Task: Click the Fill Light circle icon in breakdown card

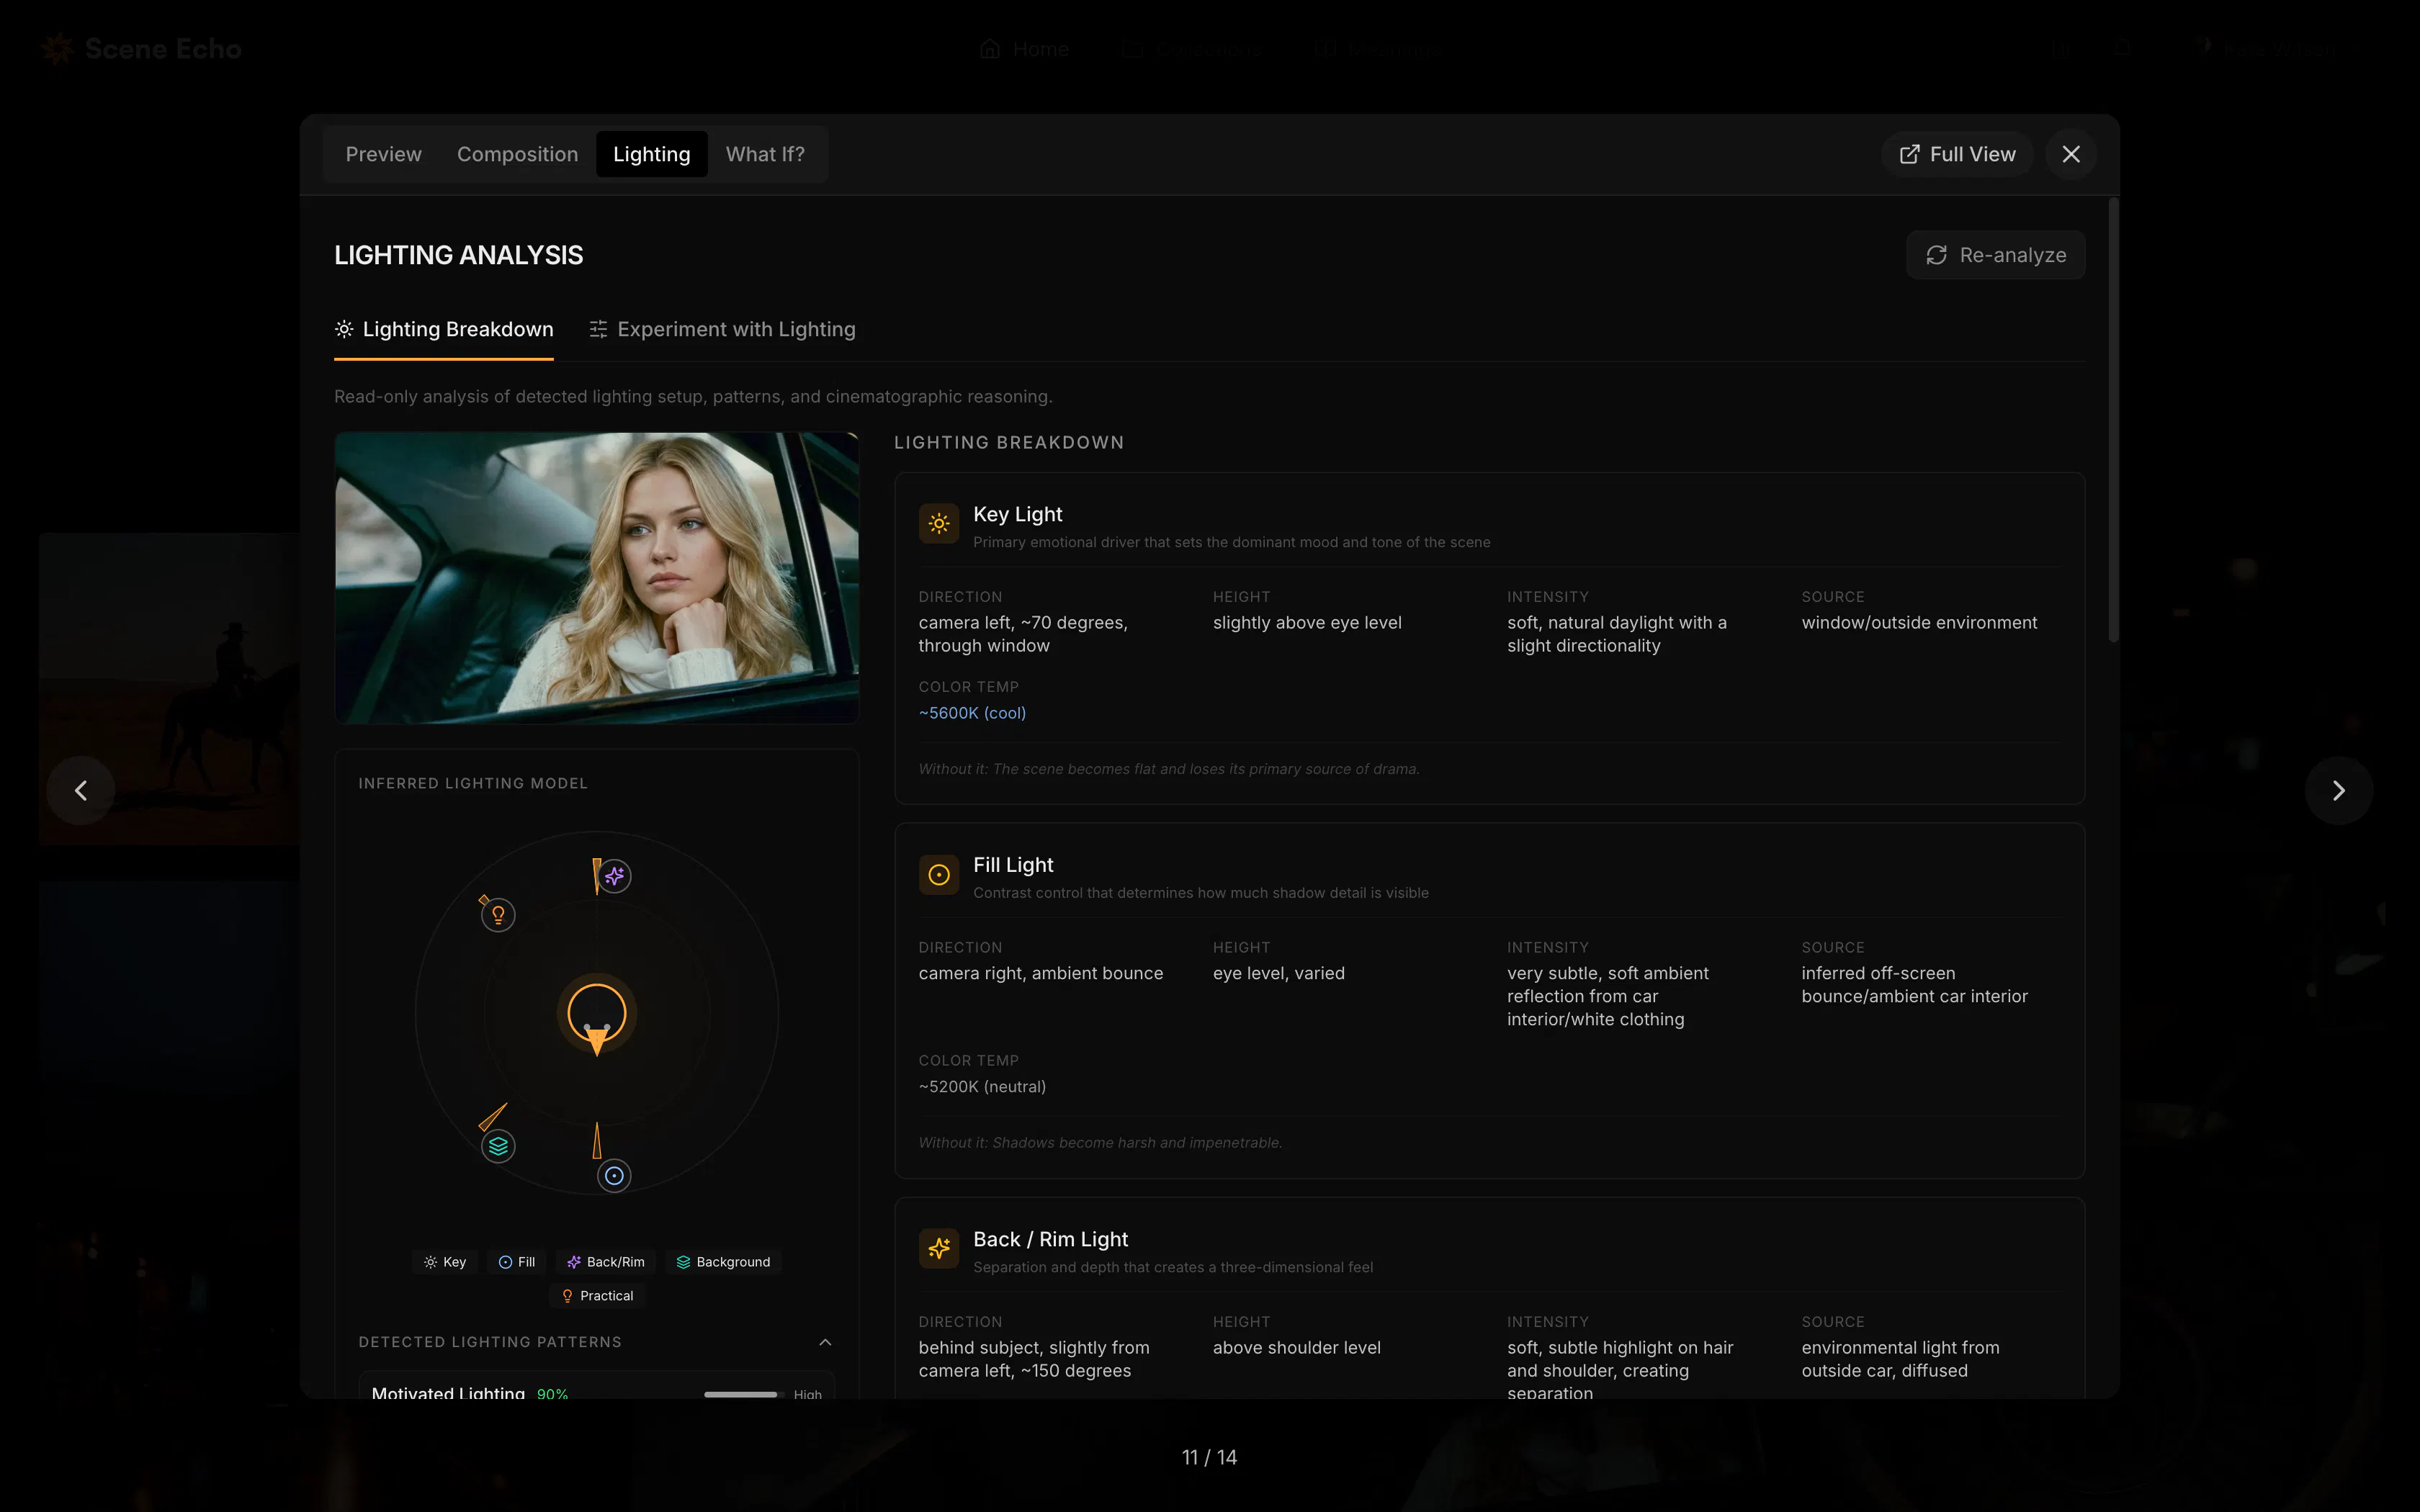Action: (x=939, y=874)
